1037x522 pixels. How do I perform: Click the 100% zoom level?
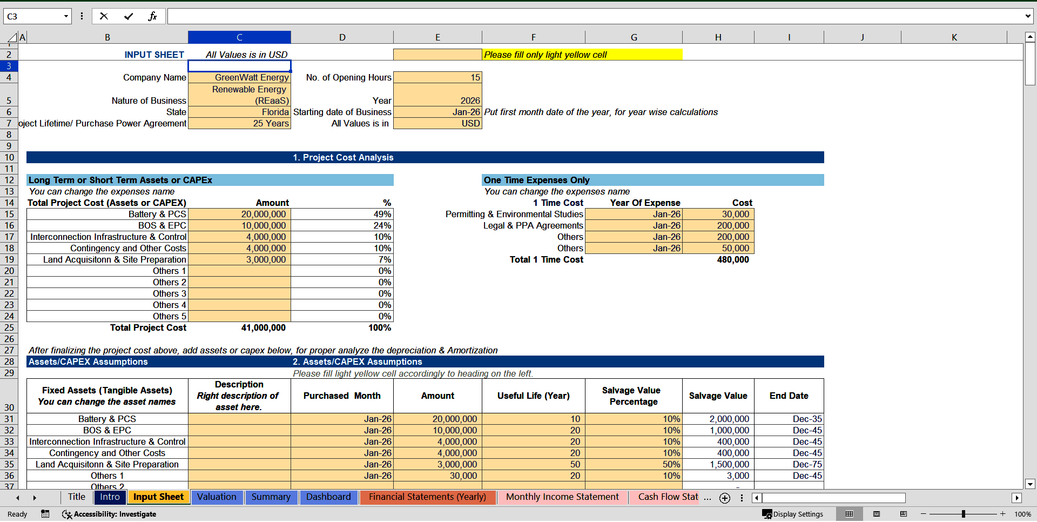pyautogui.click(x=1022, y=514)
